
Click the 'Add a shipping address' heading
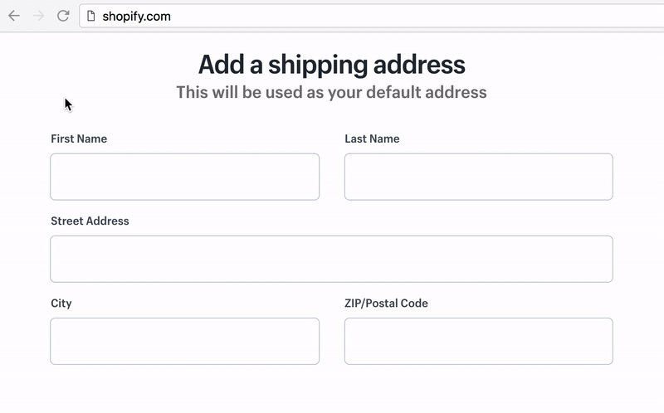coord(331,65)
